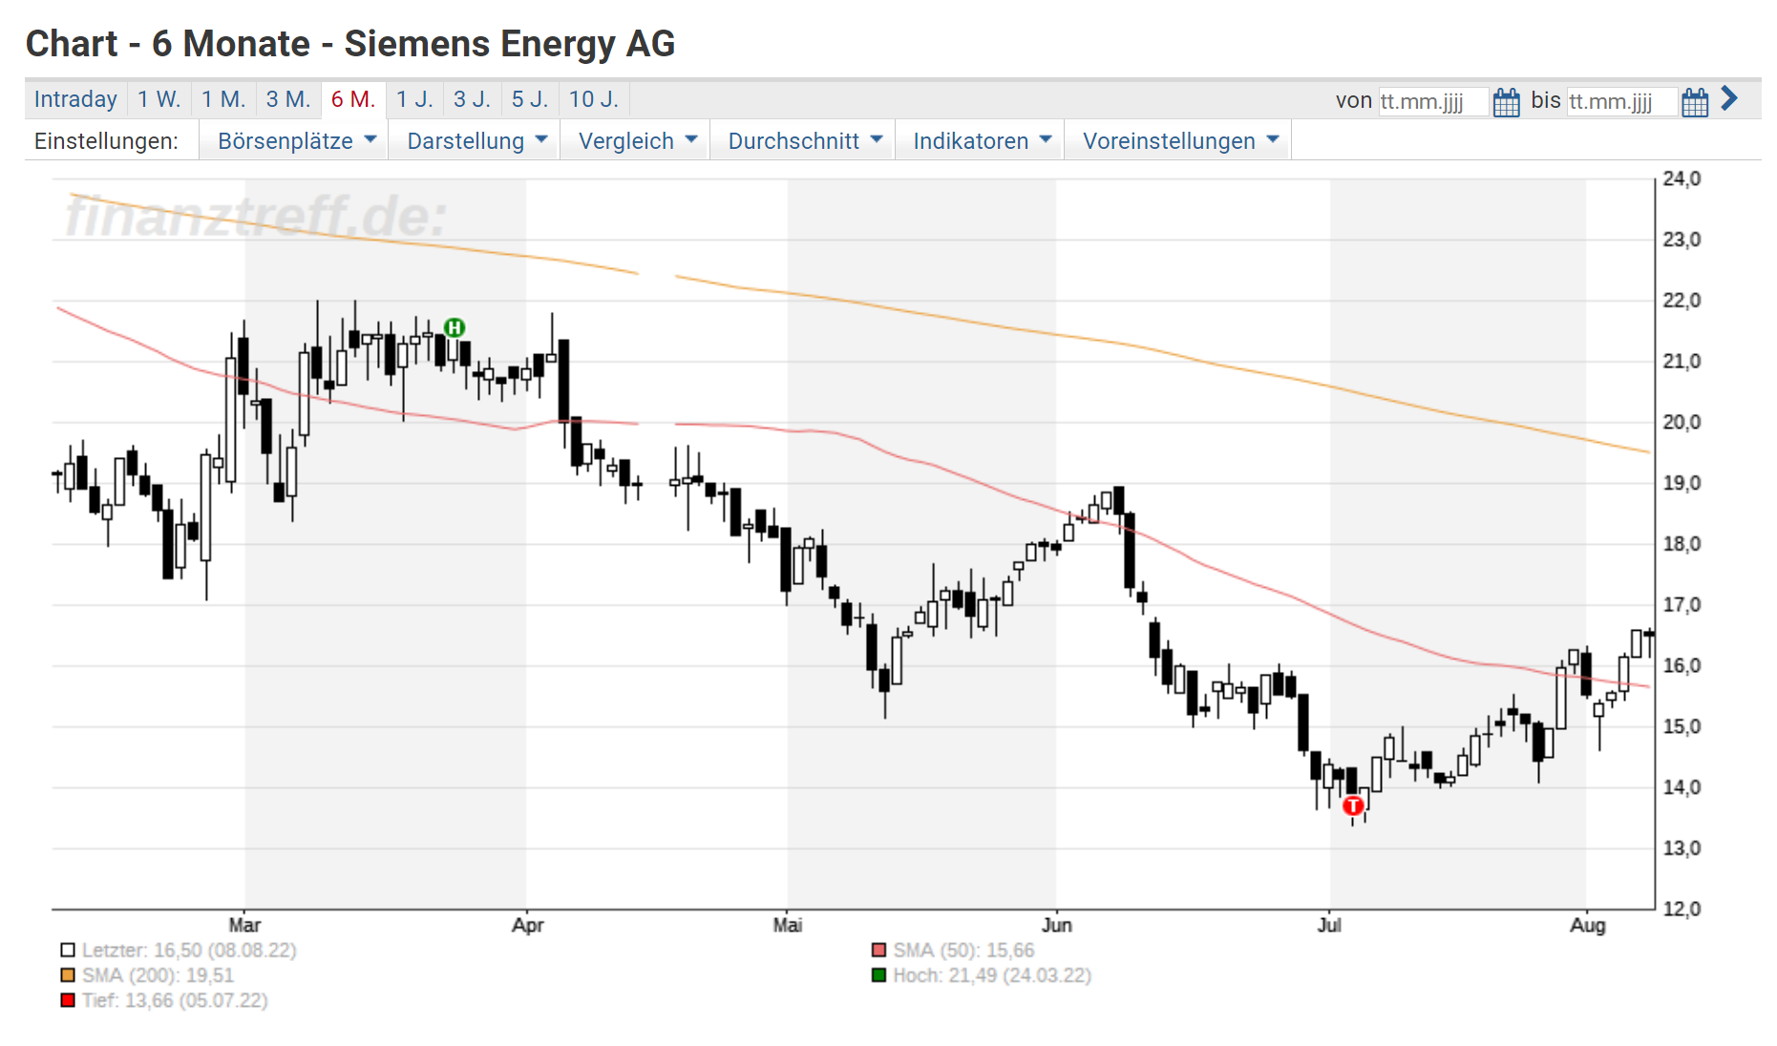Click red Tief legend swatch
This screenshot has height=1046, width=1777.
(68, 1000)
